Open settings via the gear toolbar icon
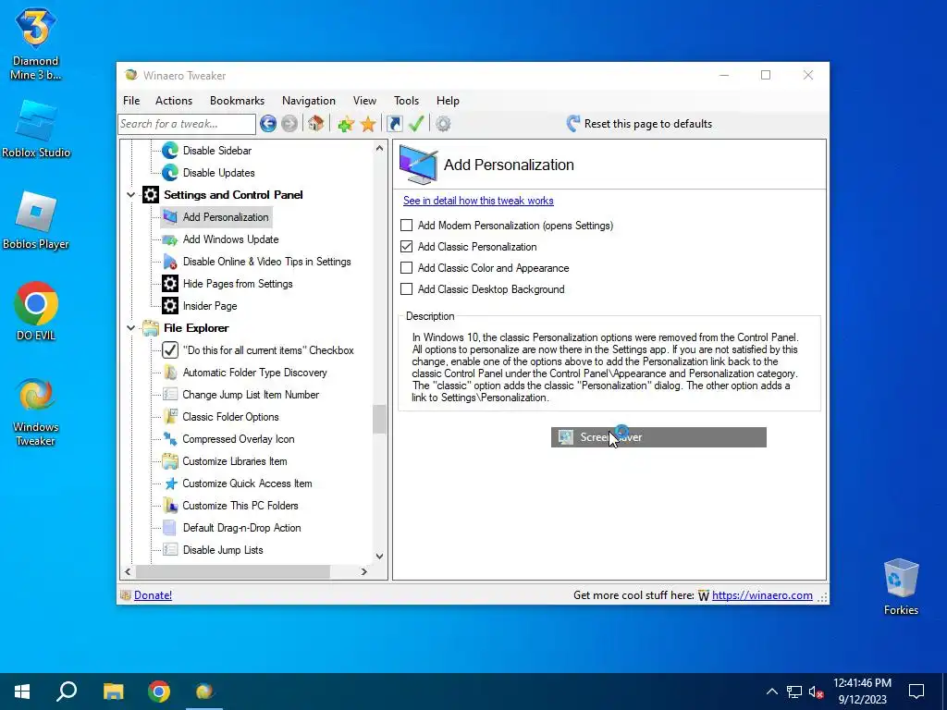 443,124
